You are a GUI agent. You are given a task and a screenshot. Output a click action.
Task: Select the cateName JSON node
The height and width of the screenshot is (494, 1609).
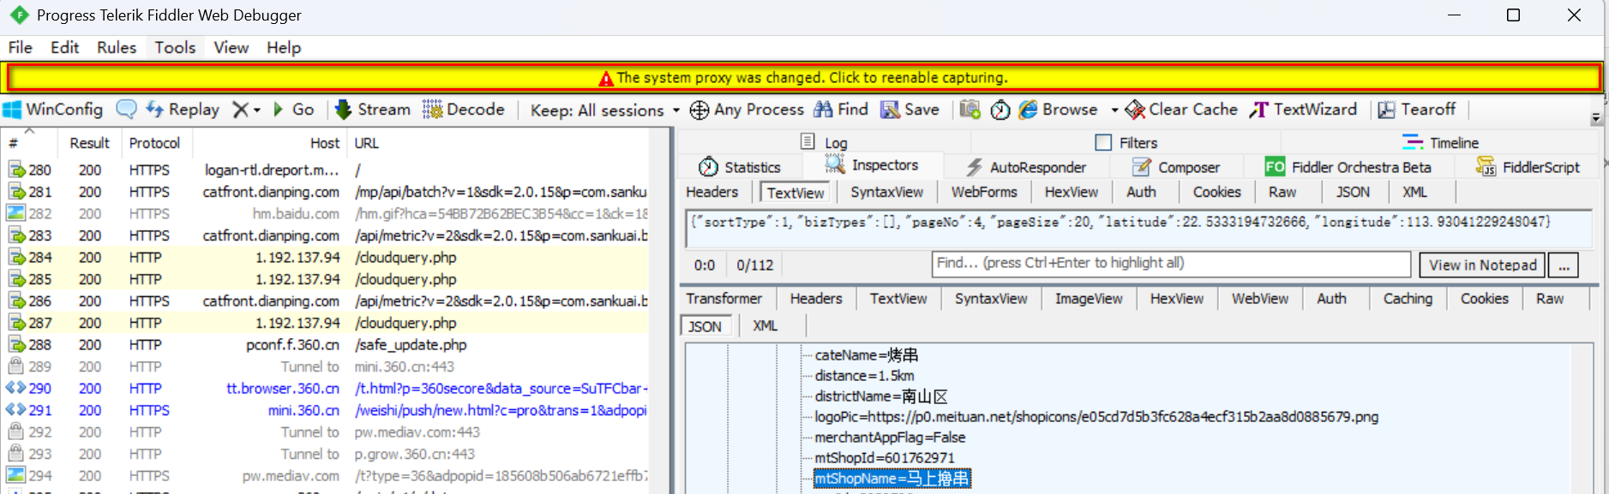[867, 355]
